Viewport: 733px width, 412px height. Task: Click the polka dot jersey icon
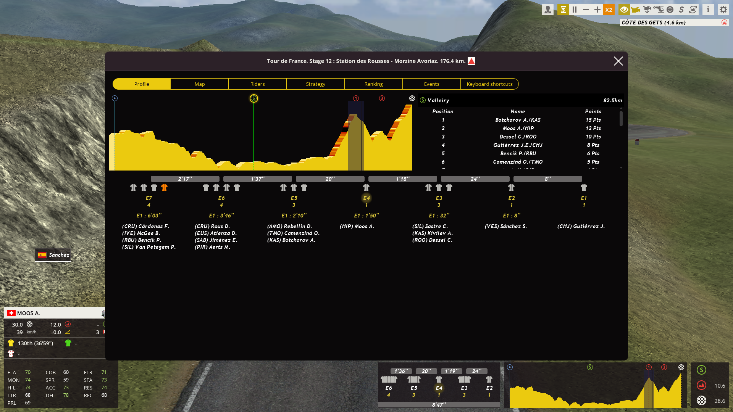(x=11, y=353)
